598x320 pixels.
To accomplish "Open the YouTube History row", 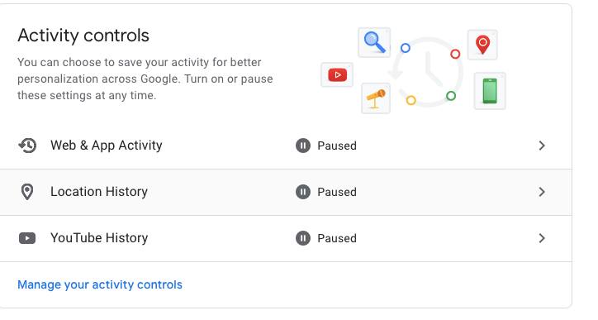I will [286, 238].
